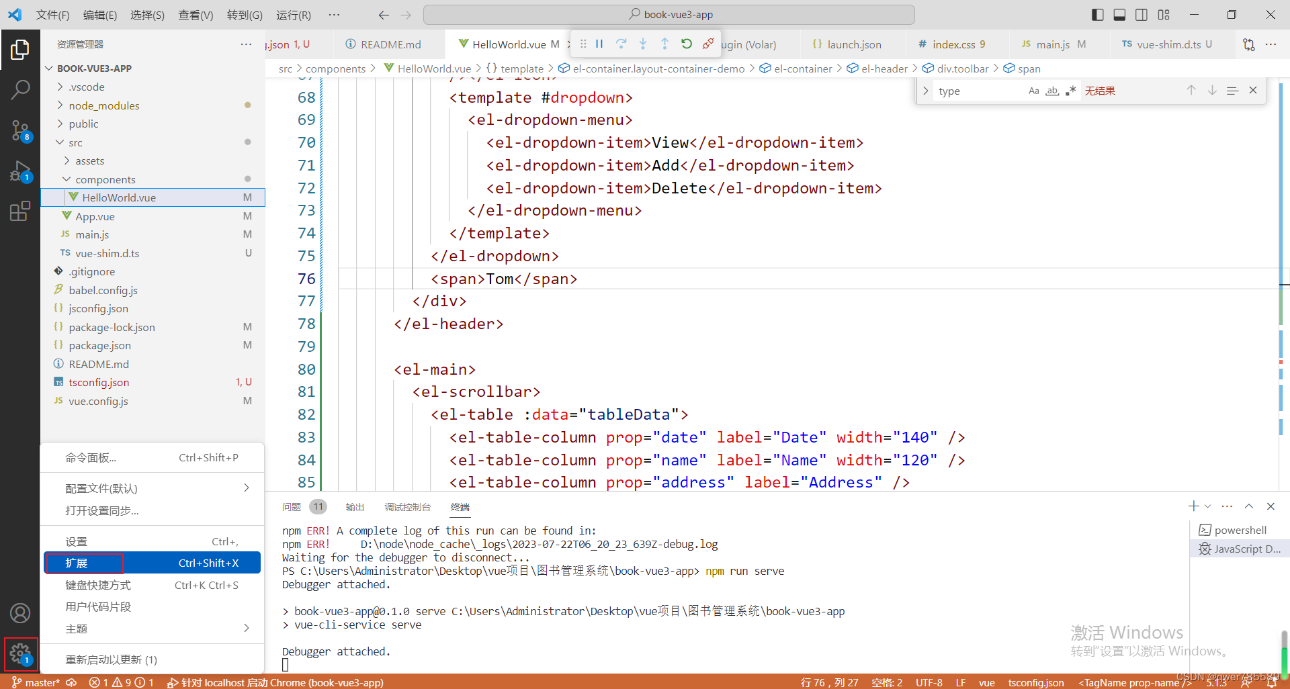
Task: Create a new terminal with the plus icon
Action: 1193,506
